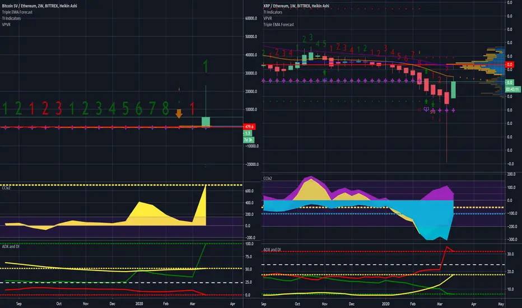Open the Triple EMA Forecast indicator label on the BSV chart
522x308 pixels.
[17, 12]
